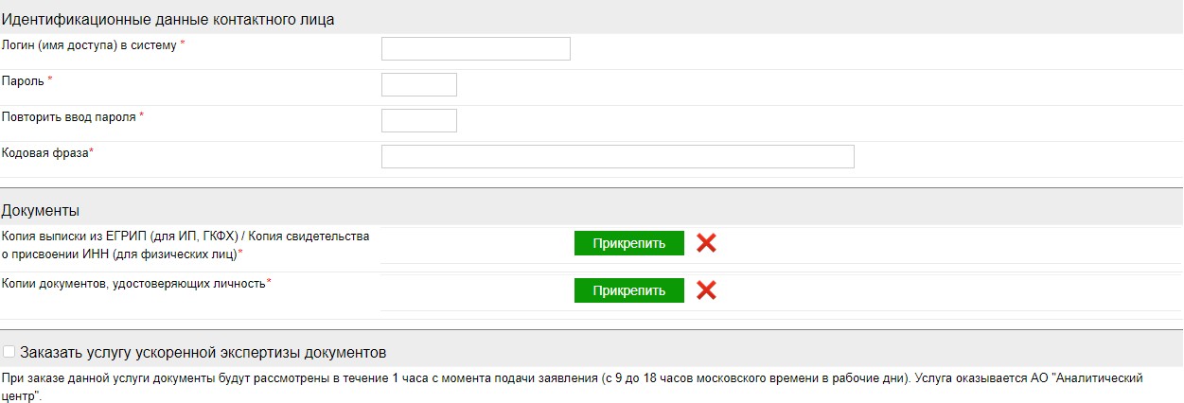Focus the login name input field

pyautogui.click(x=475, y=48)
